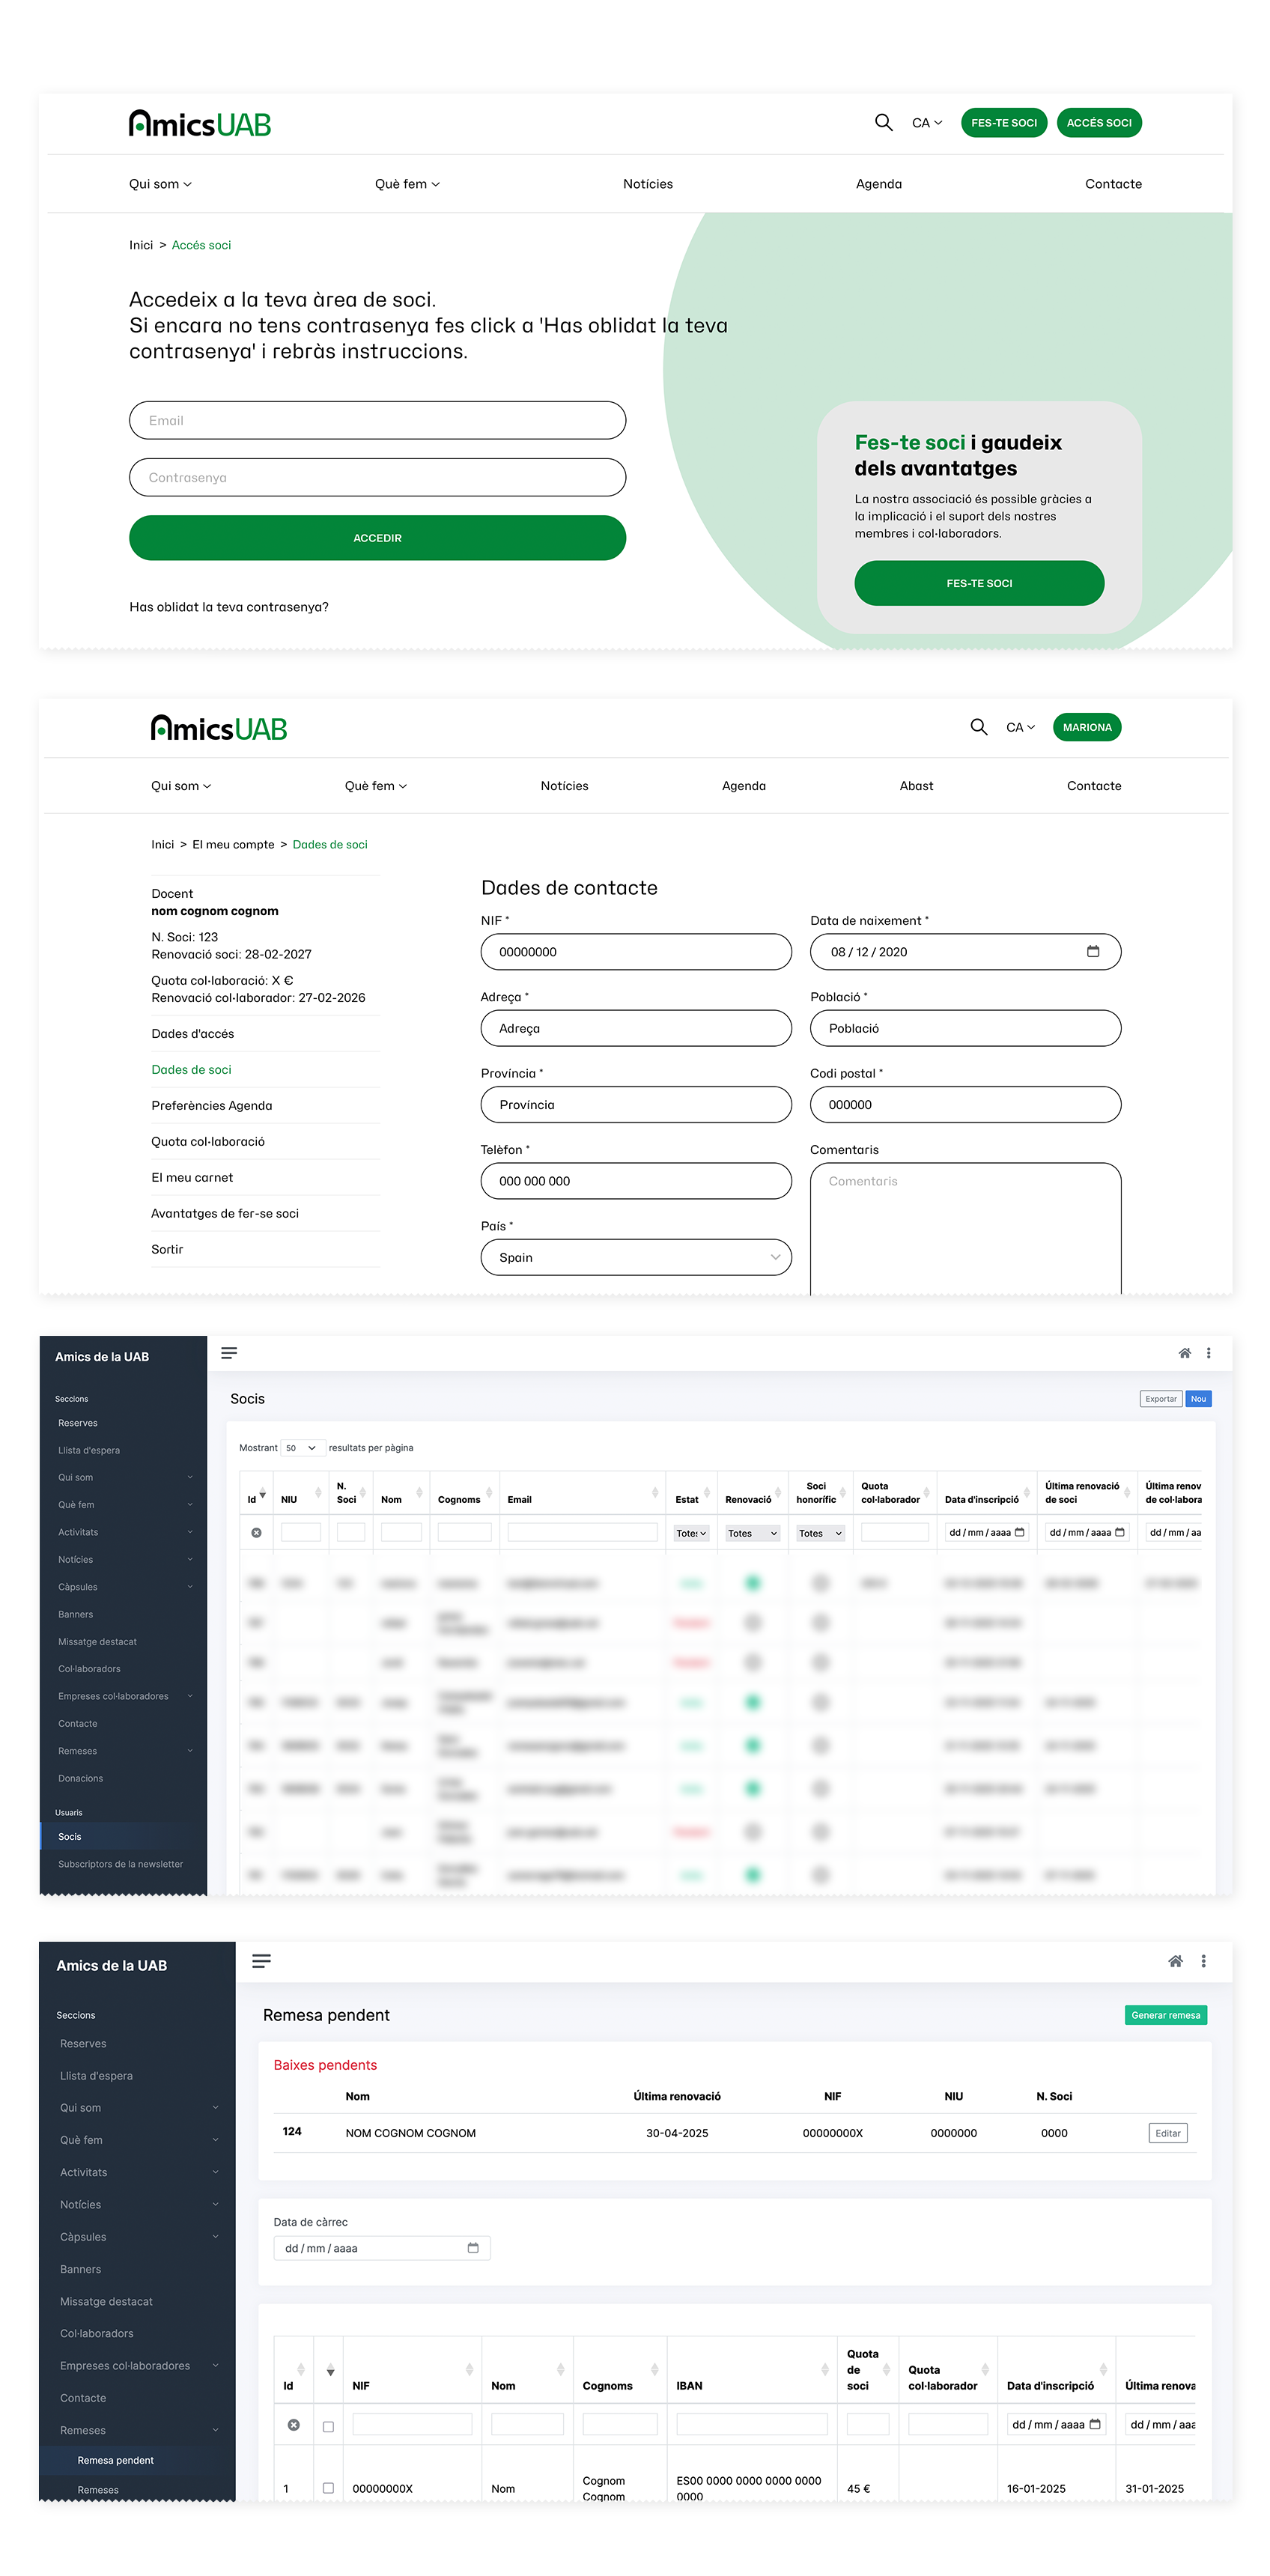The width and height of the screenshot is (1270, 2576).
Task: Click the 'Has oblidat la teva contrasenya?' link
Action: [x=229, y=607]
